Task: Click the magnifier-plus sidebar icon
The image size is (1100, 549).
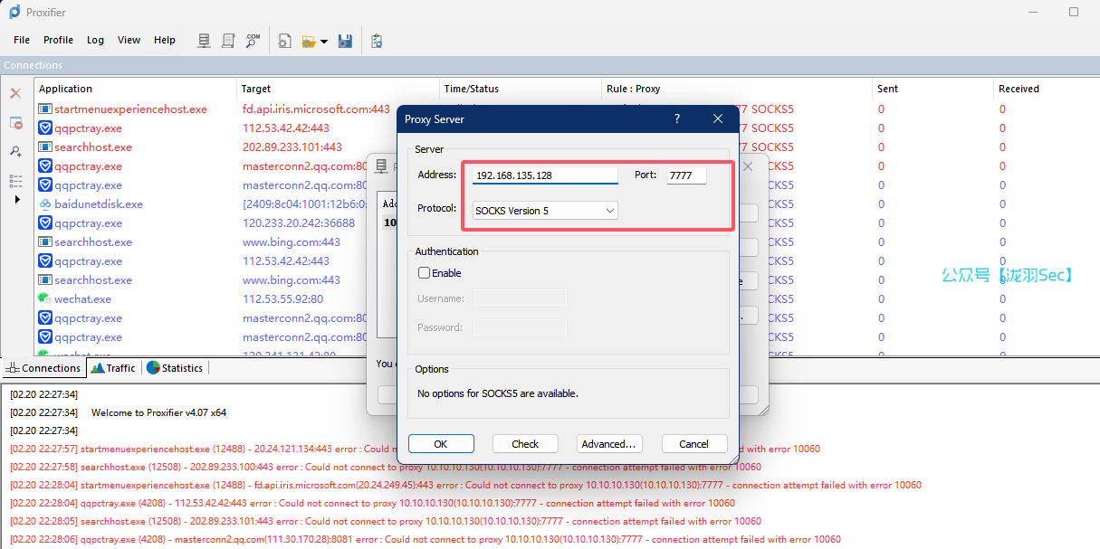Action: tap(15, 151)
